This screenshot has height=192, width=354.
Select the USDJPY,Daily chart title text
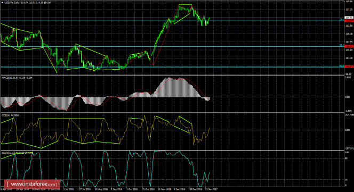[x=12, y=3]
